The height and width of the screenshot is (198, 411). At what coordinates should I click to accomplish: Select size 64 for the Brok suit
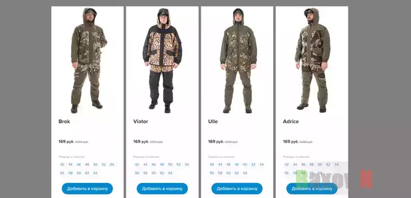click(96, 173)
